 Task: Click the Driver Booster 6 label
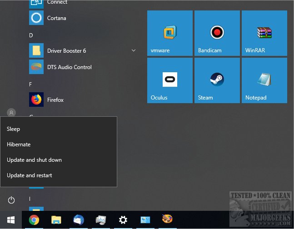66,51
